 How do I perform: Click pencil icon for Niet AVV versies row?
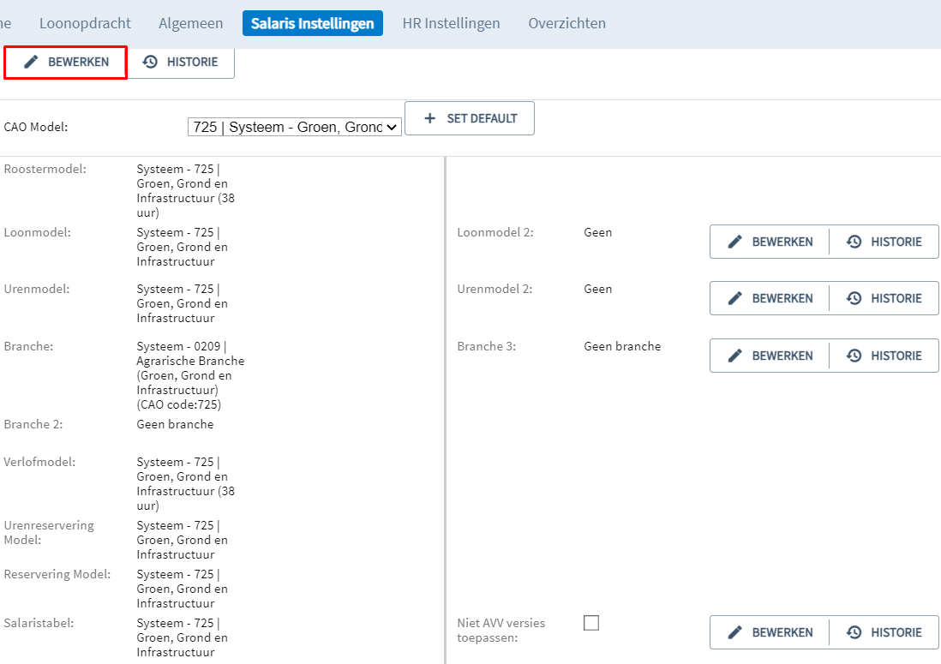(734, 632)
